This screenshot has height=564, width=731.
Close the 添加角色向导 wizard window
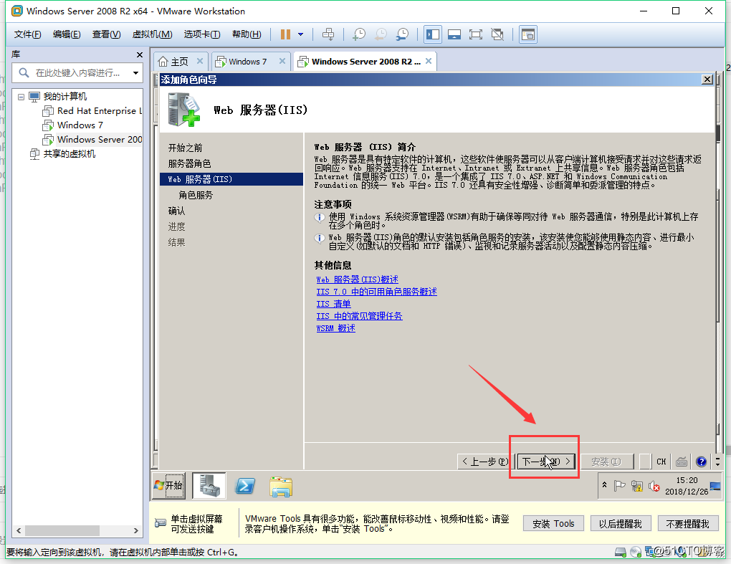707,80
